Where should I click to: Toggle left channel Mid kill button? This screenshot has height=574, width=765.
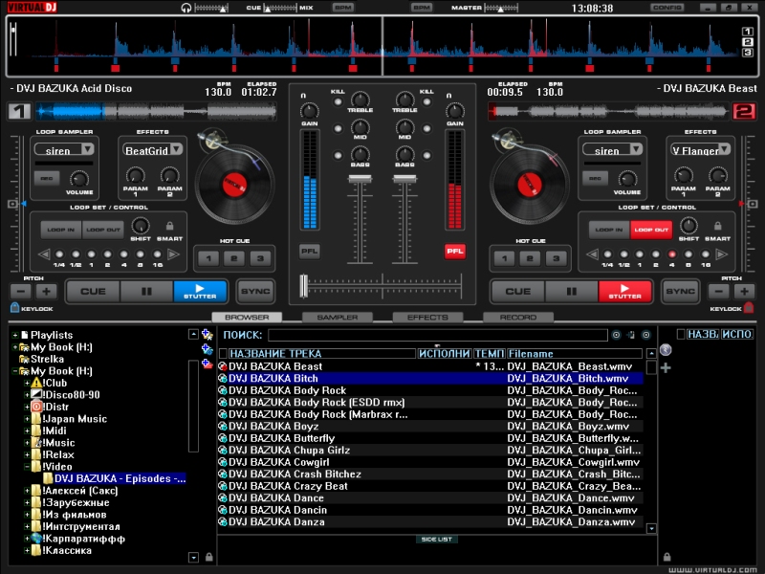pos(338,129)
